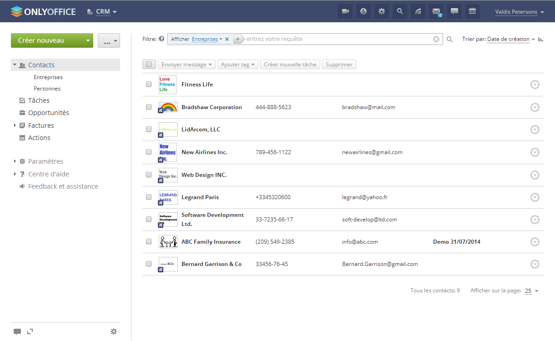Open the calendar icon in header

pos(473,11)
